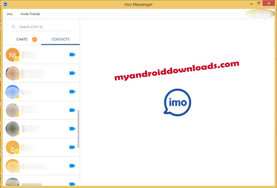The width and height of the screenshot is (277, 188).
Task: Focus the Search (Ctrl+S) field
Action: click(41, 27)
